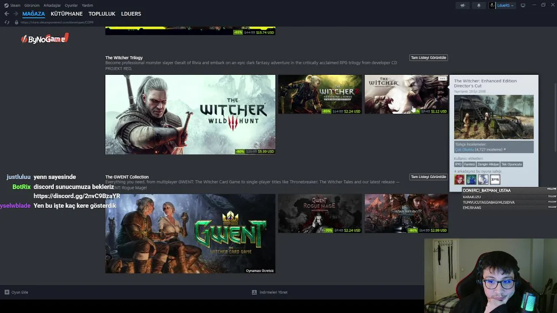Click DONERCI_BATMAN_USTAA in the follower list
This screenshot has width=557, height=313.
487,190
